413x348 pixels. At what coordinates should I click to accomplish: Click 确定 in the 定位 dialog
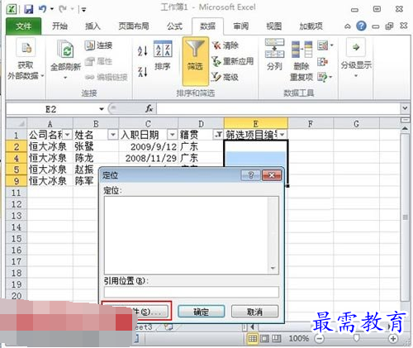[x=201, y=312]
